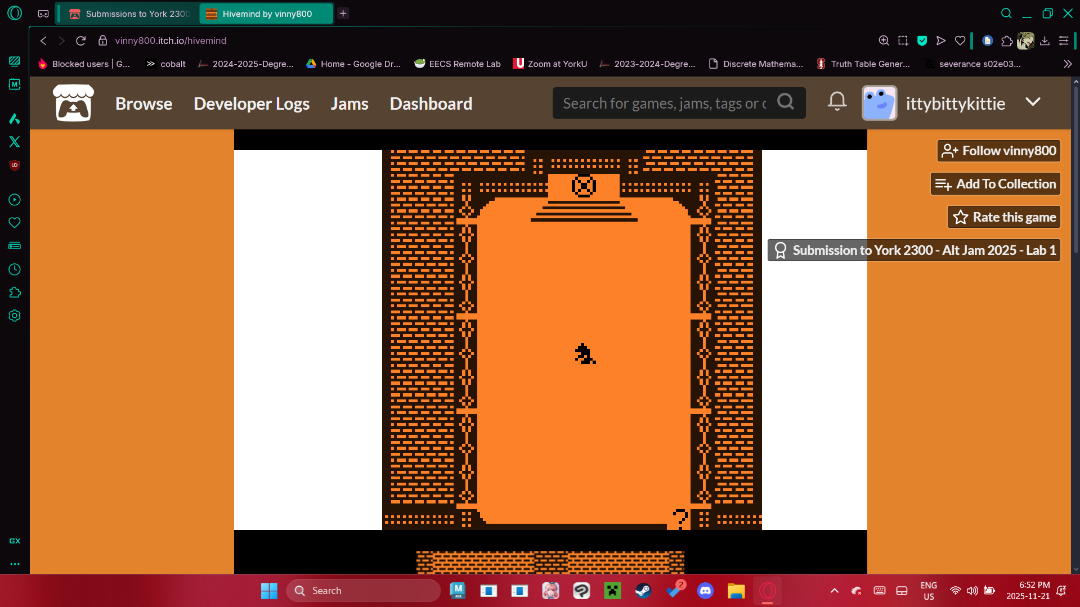Open the Blocked users bookmark

click(x=84, y=64)
